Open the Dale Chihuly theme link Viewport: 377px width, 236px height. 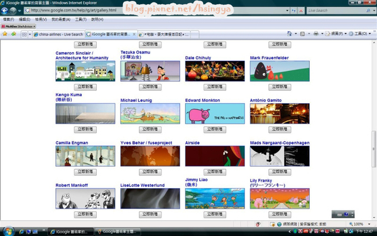[198, 58]
